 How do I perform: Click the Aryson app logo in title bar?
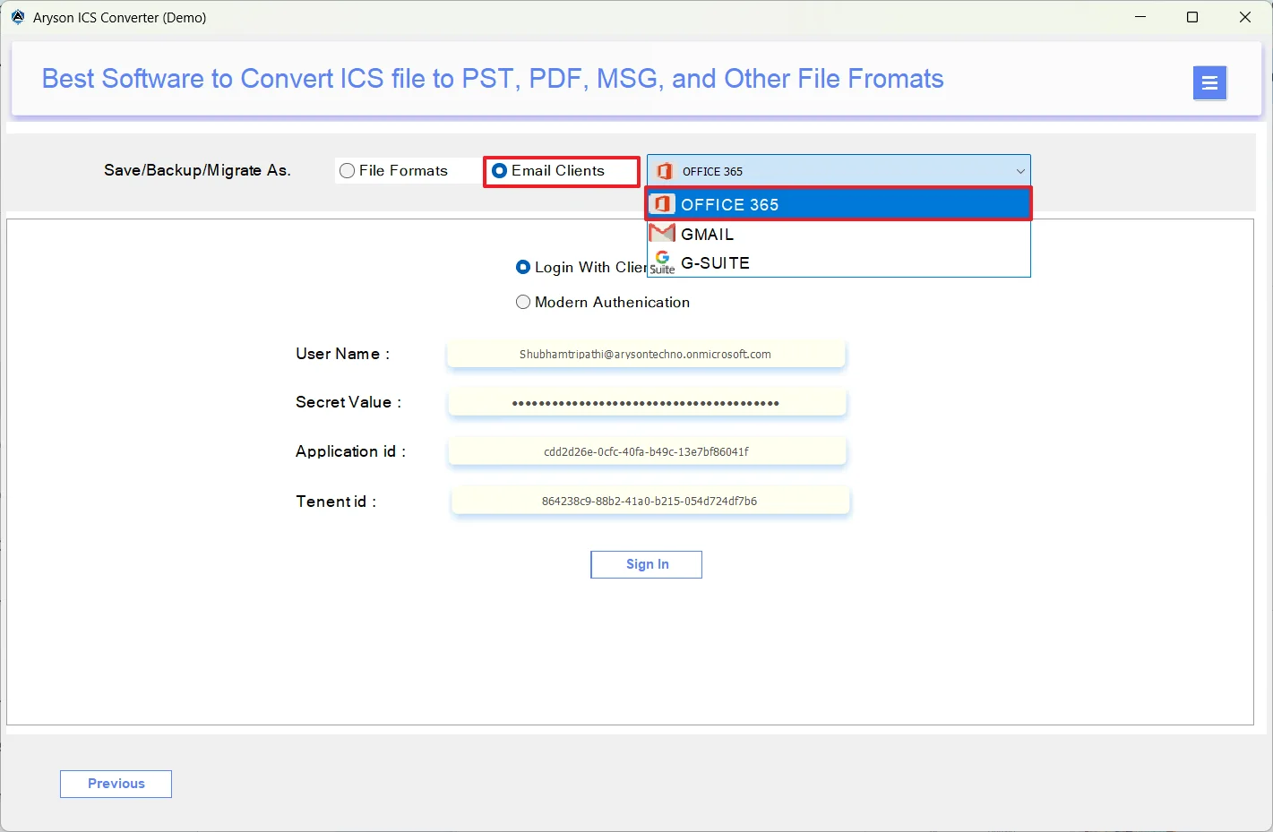tap(18, 17)
